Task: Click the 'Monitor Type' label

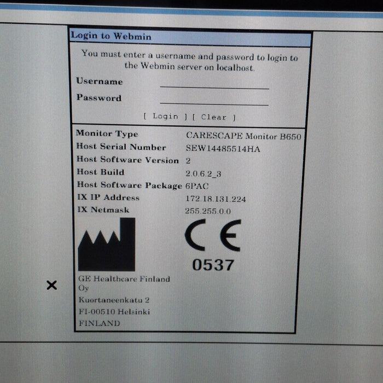Action: [x=107, y=134]
